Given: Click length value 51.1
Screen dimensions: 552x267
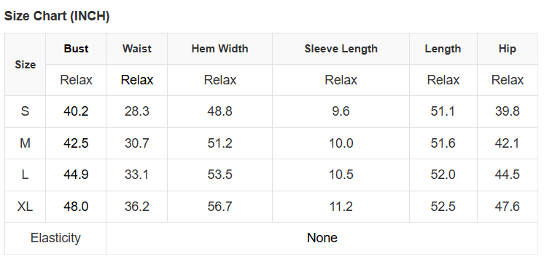Looking at the screenshot, I should (x=443, y=111).
